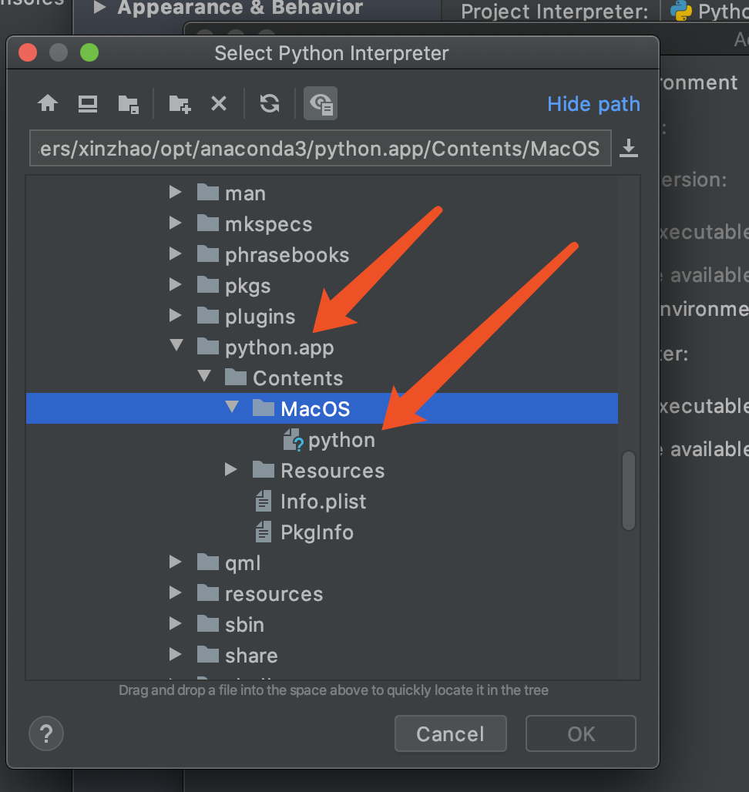Select the pkgs folder name
The width and height of the screenshot is (749, 792).
point(248,286)
